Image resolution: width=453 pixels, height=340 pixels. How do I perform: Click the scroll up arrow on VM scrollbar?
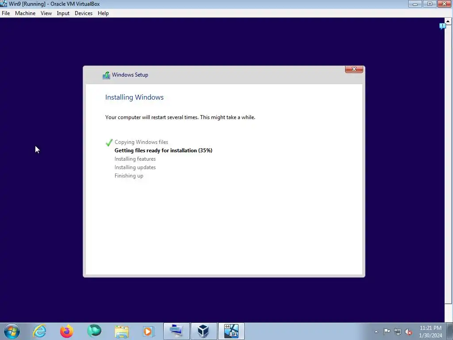tap(448, 21)
